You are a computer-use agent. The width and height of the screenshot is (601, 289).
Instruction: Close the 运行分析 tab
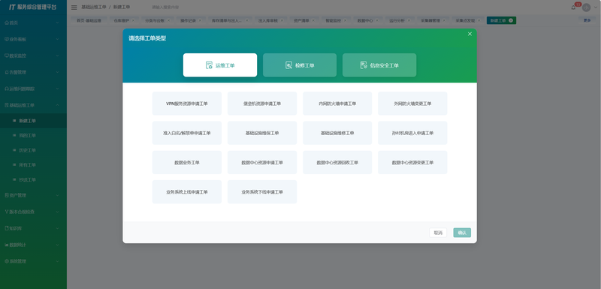(409, 21)
